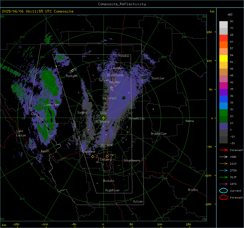Click the cyan 27ZW arrow icon
This screenshot has width=244, height=228.
coord(223,171)
